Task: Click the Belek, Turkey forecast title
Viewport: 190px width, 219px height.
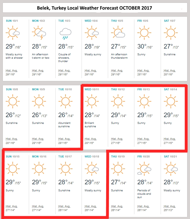Action: (95, 8)
